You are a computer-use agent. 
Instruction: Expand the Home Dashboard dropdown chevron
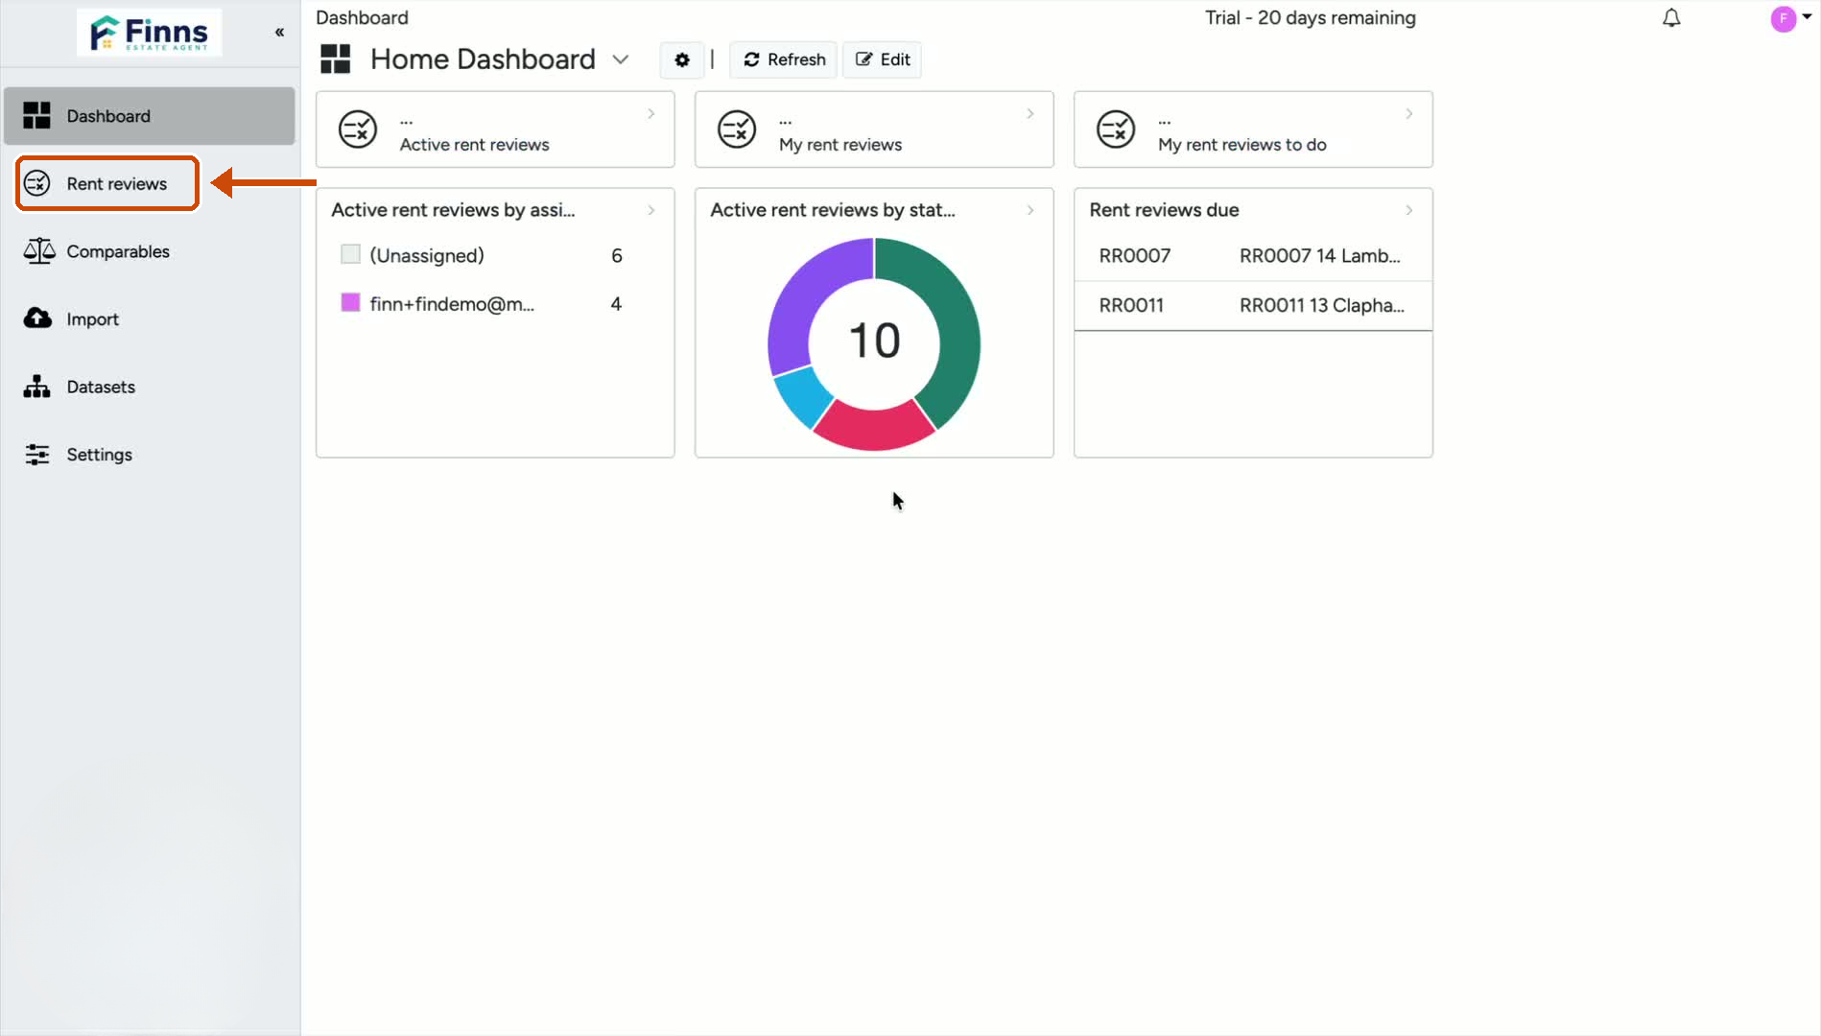621,59
